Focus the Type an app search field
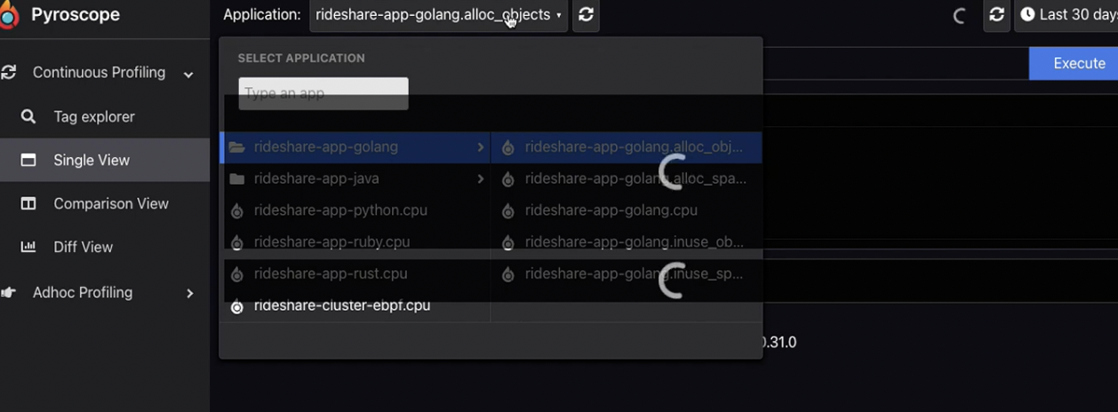The image size is (1118, 412). pyautogui.click(x=323, y=93)
